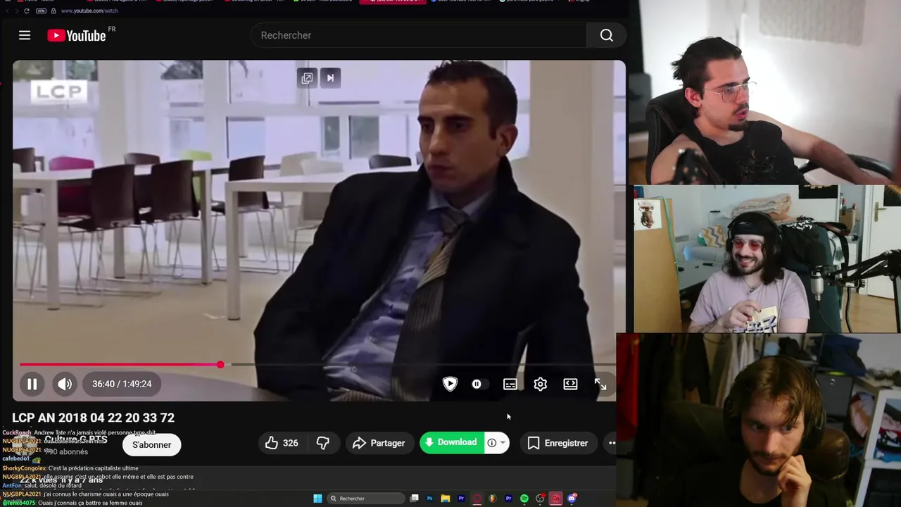Click the green Download button
The image size is (901, 507).
pos(451,442)
